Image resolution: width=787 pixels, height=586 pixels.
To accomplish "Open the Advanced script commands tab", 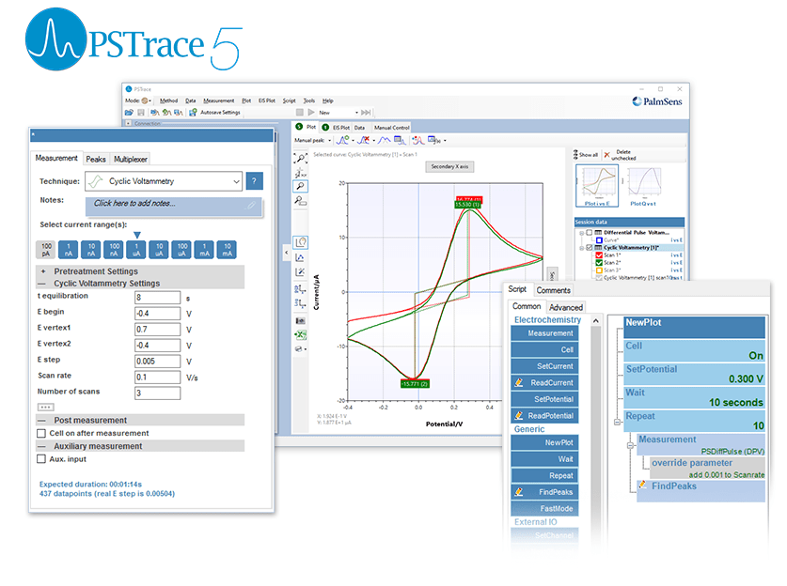I will [x=566, y=308].
